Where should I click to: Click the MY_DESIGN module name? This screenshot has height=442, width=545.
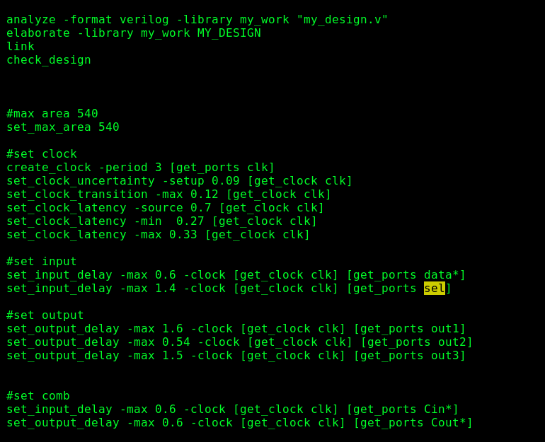tap(229, 33)
